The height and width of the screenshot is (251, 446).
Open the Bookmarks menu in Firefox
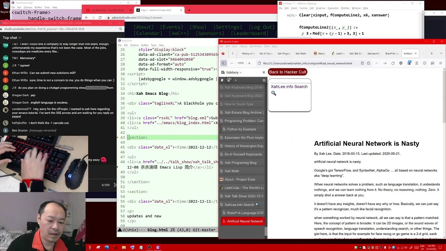[256, 46]
